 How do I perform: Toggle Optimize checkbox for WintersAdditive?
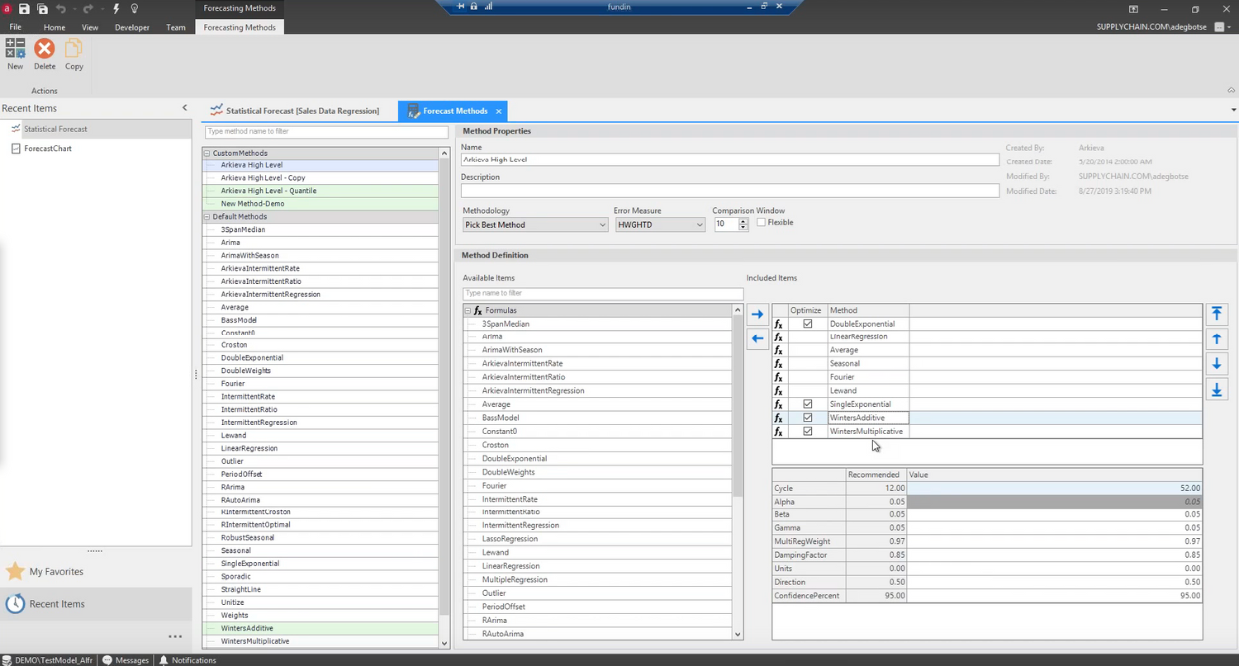pos(808,418)
